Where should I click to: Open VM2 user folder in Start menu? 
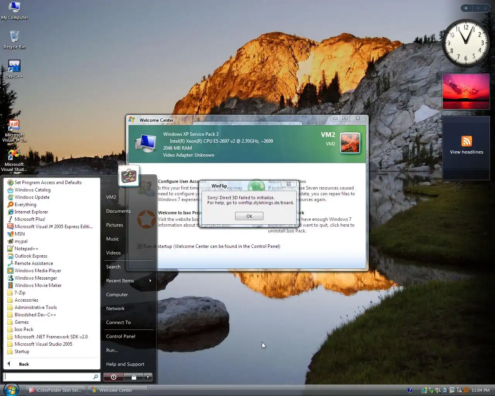pyautogui.click(x=111, y=197)
